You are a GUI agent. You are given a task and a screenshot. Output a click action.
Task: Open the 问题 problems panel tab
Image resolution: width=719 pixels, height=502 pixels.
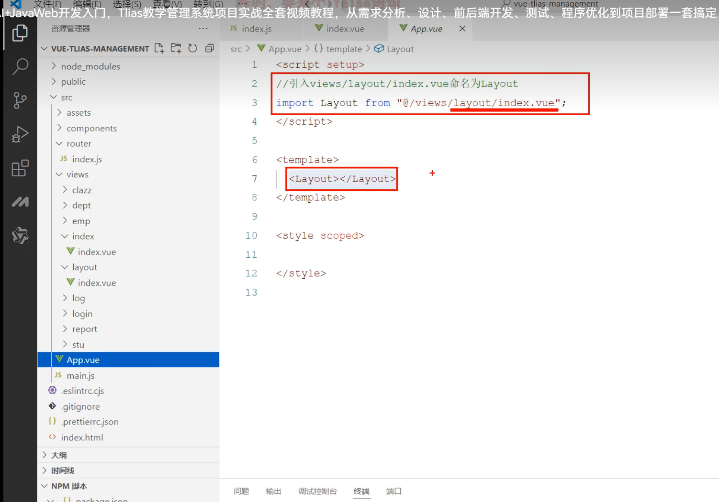coord(241,491)
